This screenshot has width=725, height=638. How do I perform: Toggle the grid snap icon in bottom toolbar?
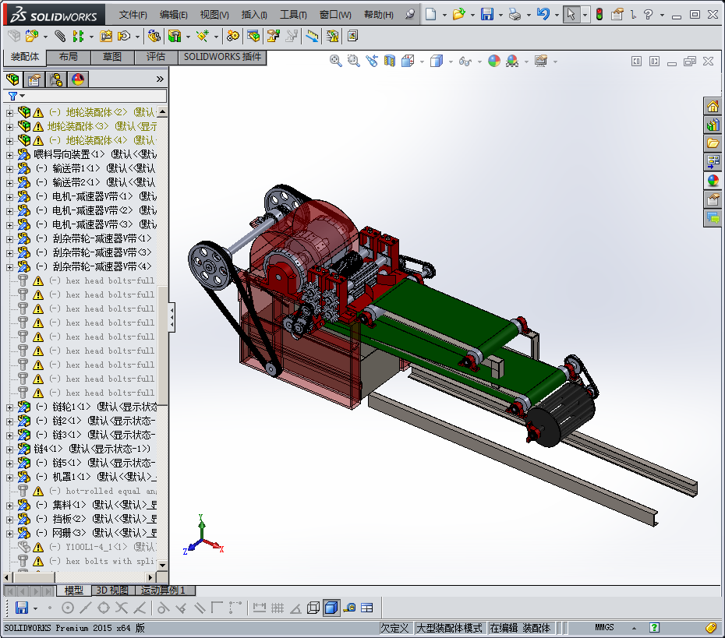pos(278,608)
